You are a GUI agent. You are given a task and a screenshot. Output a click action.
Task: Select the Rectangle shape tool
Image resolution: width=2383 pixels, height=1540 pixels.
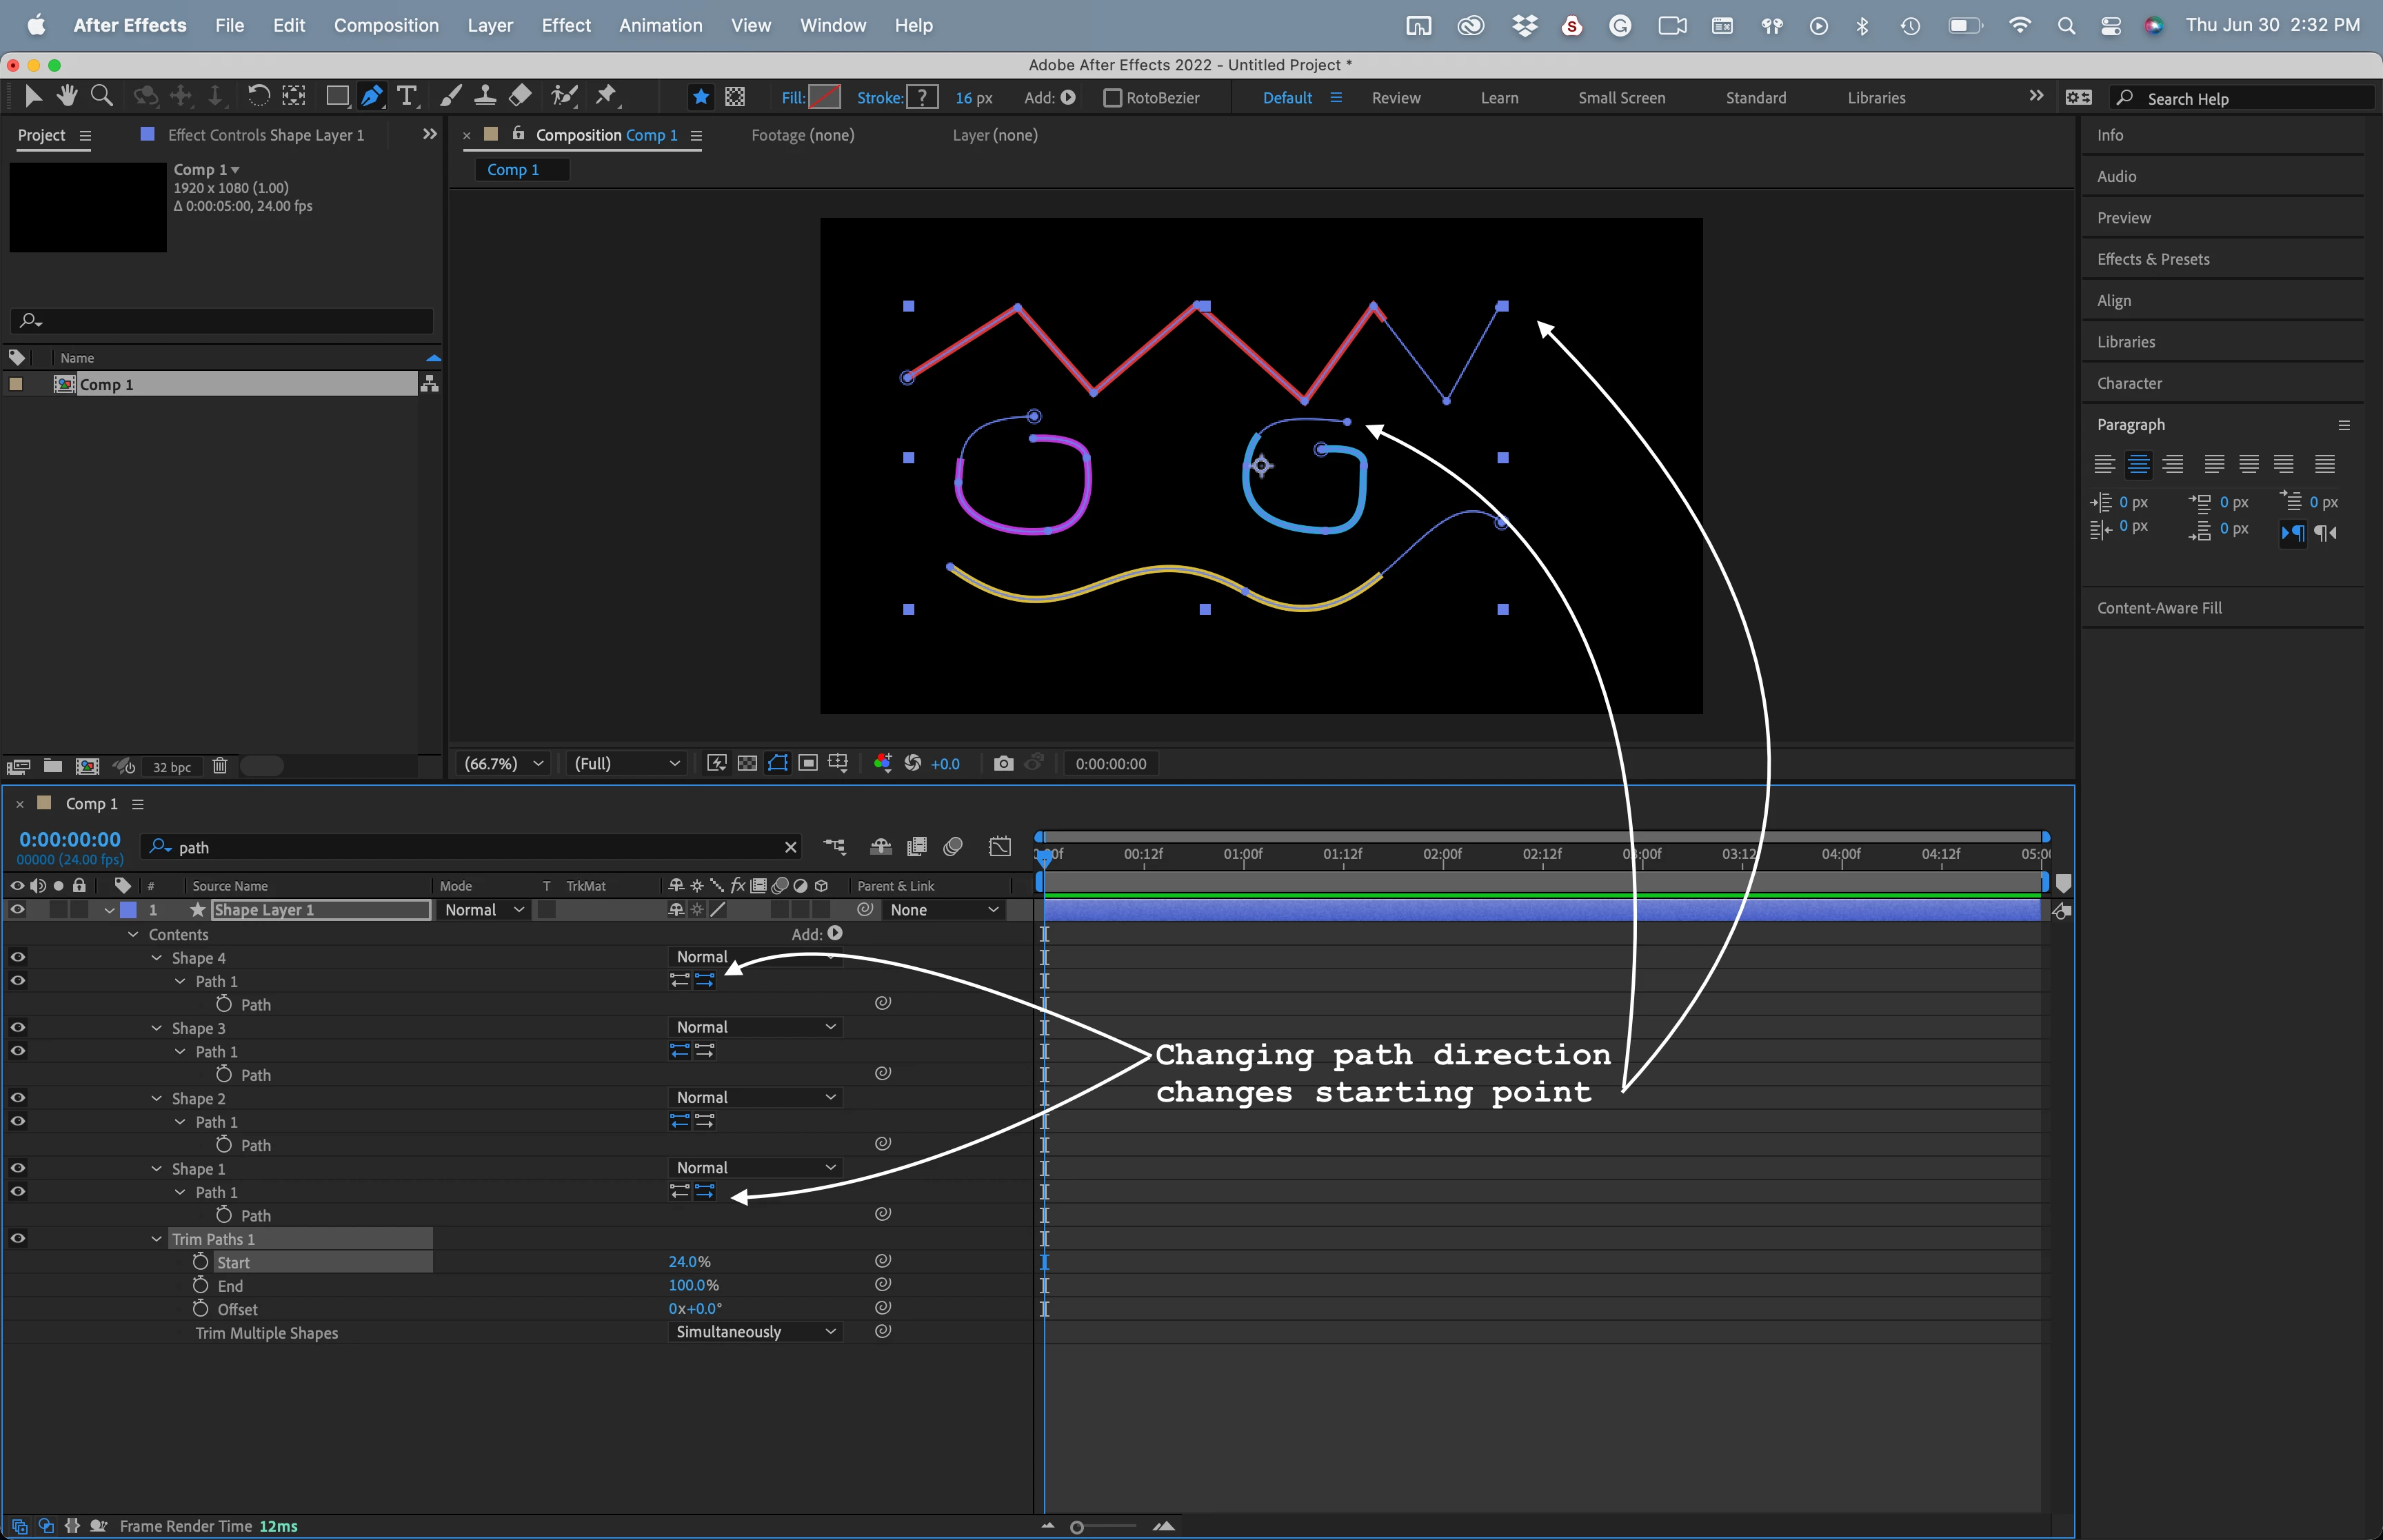pos(337,96)
